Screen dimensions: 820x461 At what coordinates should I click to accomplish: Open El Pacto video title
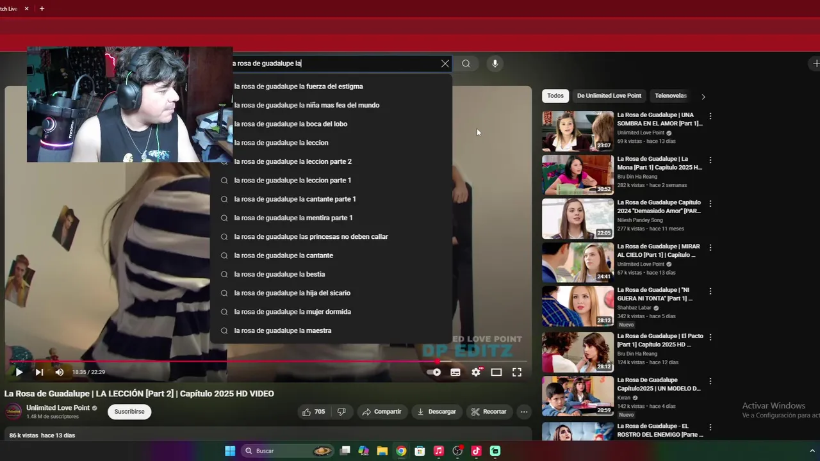coord(660,340)
